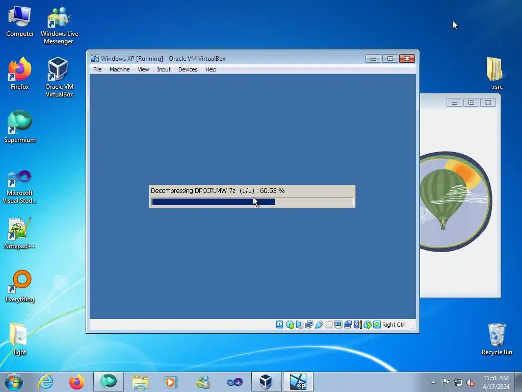Click the Right Ctrl host key label

394,325
